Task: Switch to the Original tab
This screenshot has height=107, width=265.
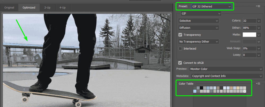Action: 9,8
